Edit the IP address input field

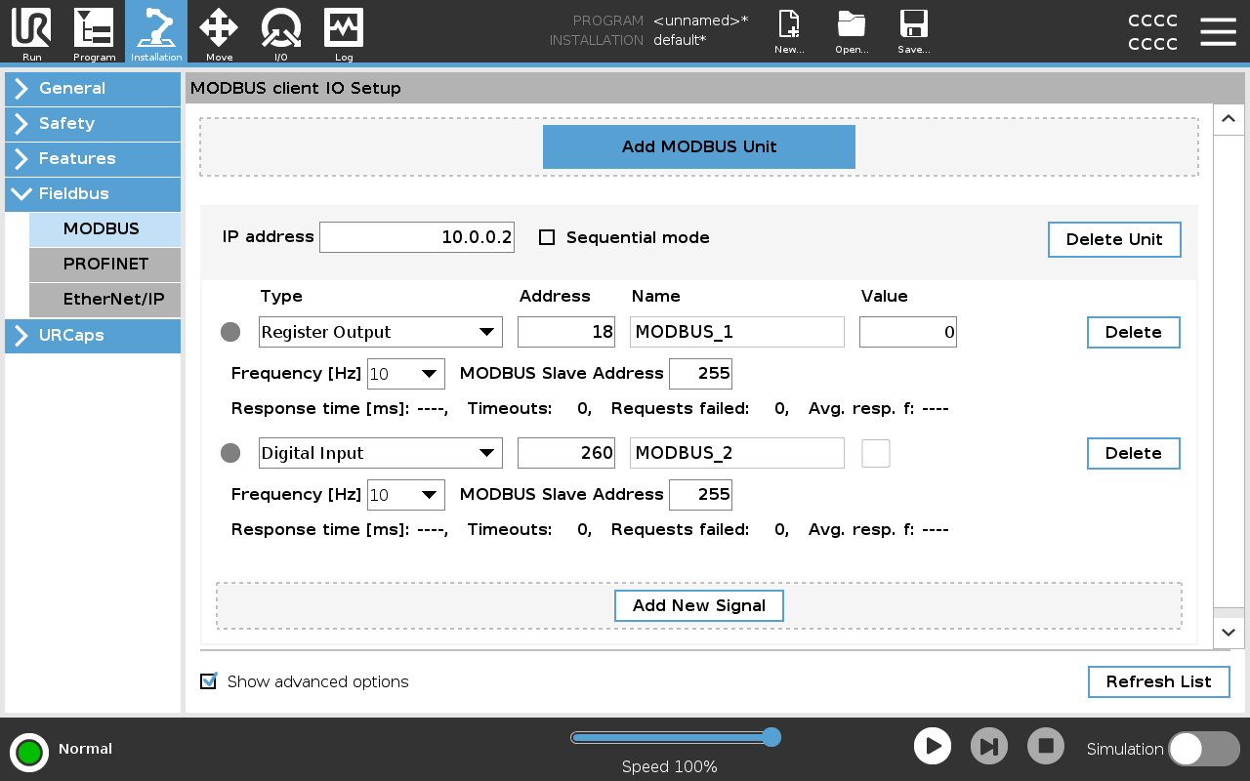pos(416,236)
